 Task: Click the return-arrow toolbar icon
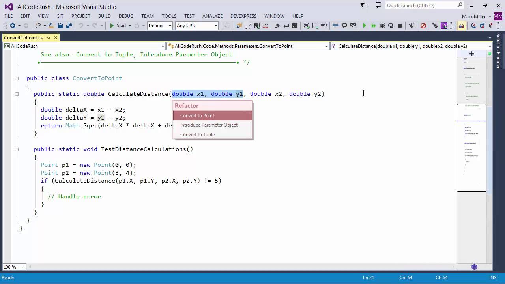click(x=286, y=26)
